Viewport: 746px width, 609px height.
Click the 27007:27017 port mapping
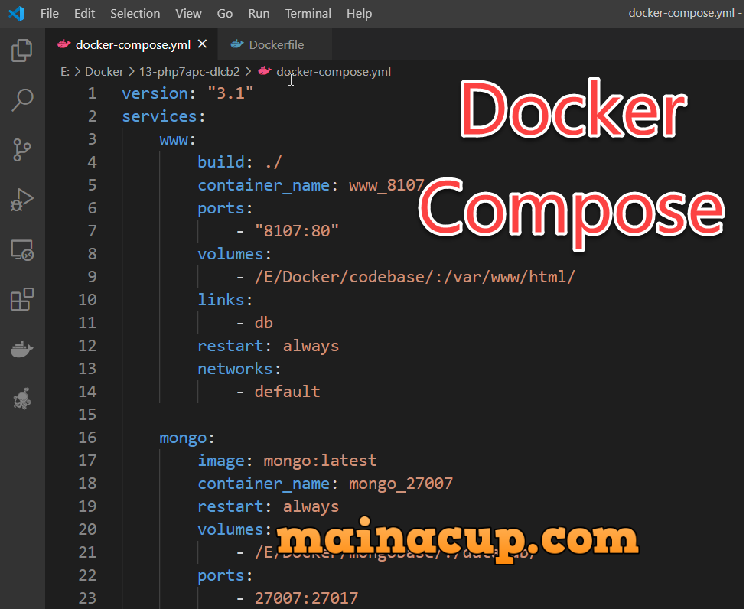pyautogui.click(x=306, y=598)
